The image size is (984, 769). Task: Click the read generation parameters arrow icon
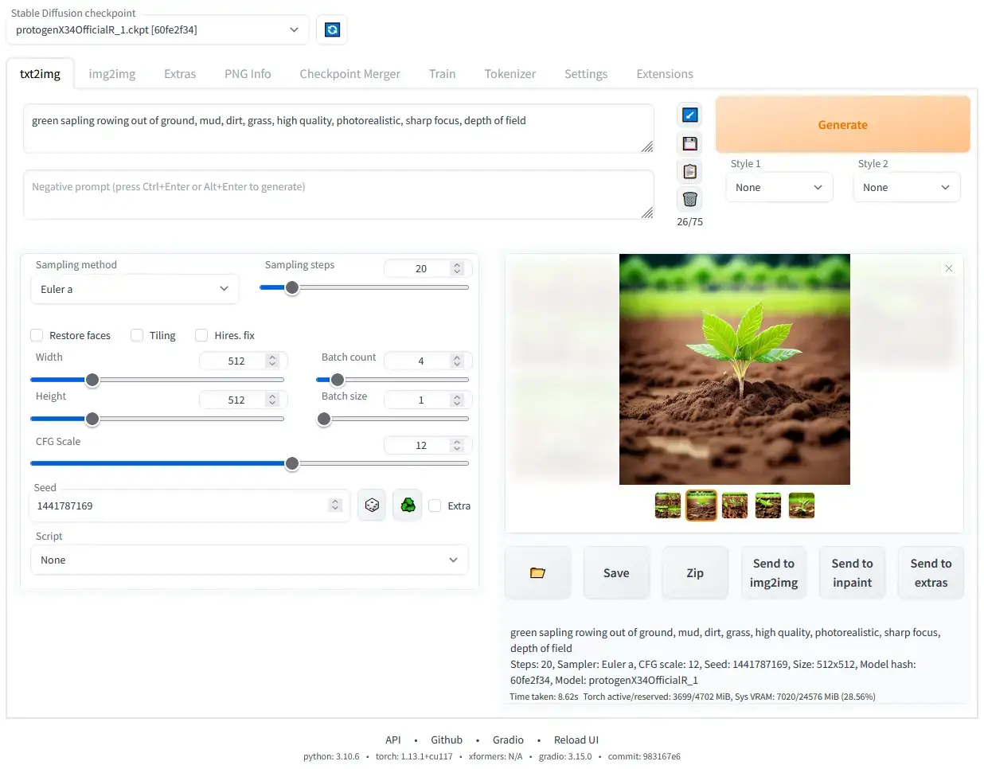tap(689, 115)
